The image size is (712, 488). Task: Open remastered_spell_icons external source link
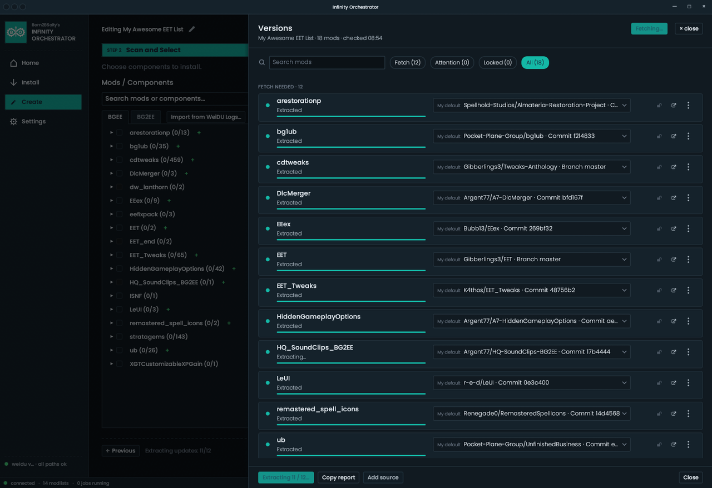click(x=674, y=414)
